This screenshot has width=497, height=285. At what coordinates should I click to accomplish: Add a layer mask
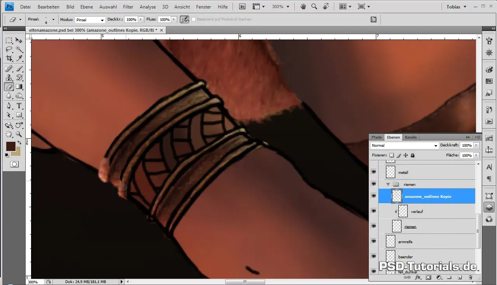pos(428,278)
